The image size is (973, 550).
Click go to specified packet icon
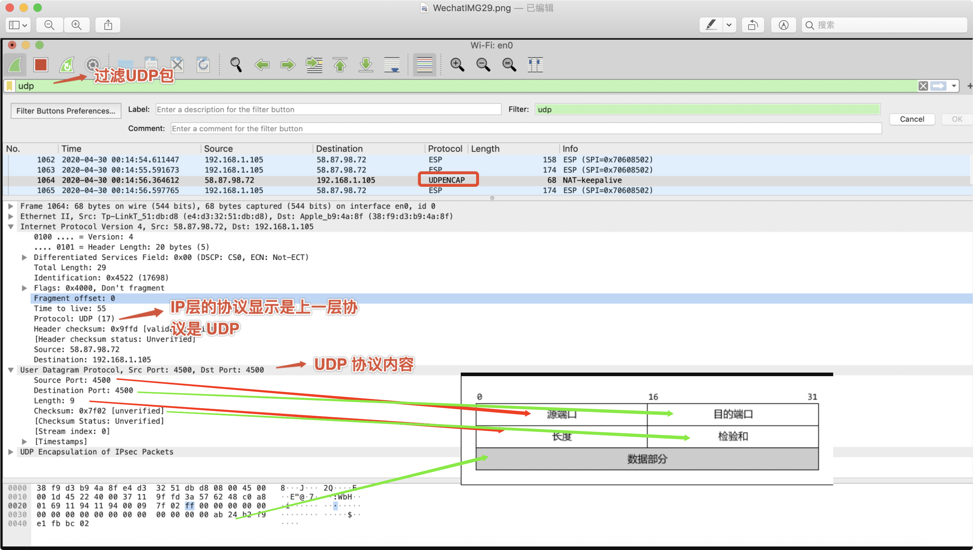[314, 65]
